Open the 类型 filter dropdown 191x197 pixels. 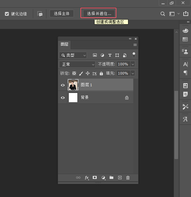(73, 55)
